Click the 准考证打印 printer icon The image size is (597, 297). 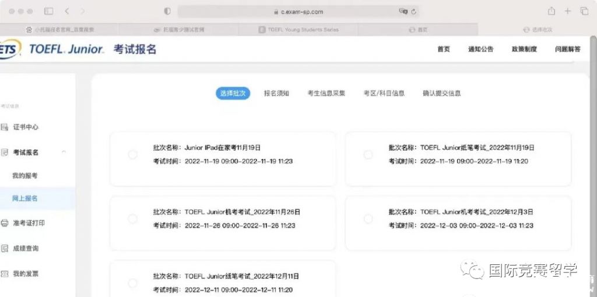coord(5,223)
